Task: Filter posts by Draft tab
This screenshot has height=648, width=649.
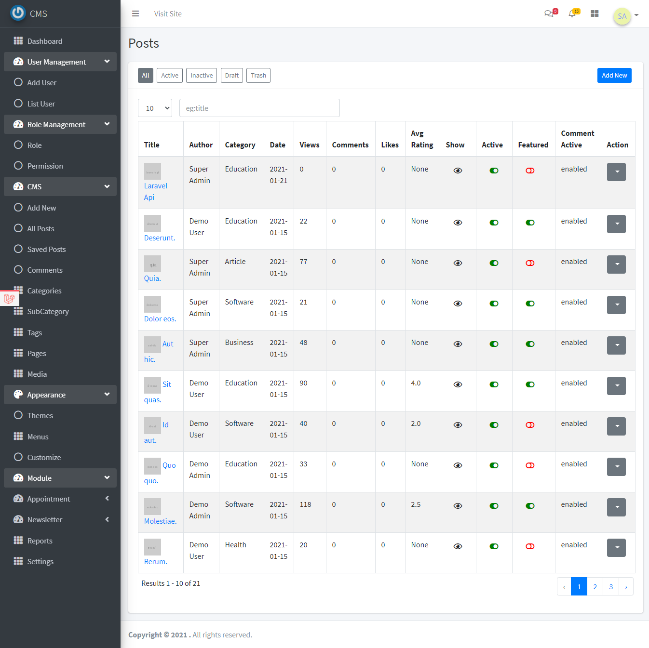Action: coord(232,75)
